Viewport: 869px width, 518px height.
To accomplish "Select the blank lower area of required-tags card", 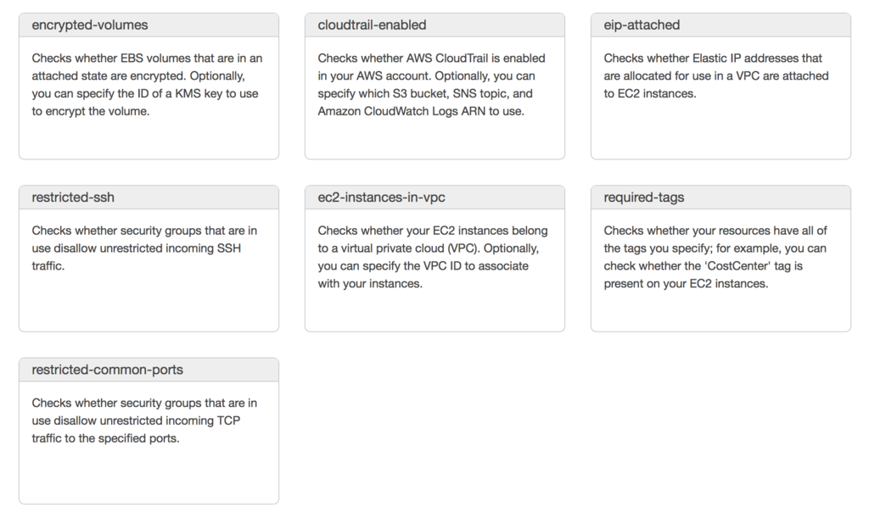I will [720, 311].
